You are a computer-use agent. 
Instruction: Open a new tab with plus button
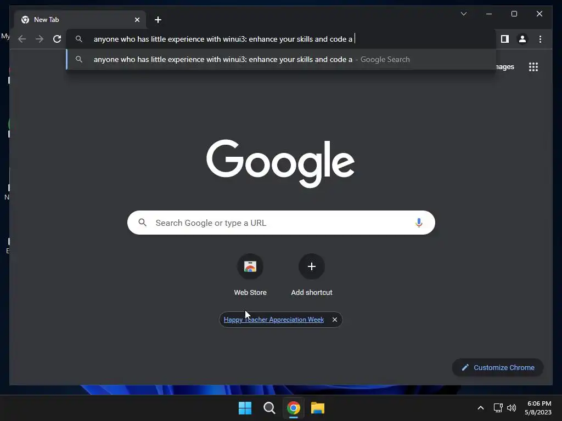click(x=158, y=20)
